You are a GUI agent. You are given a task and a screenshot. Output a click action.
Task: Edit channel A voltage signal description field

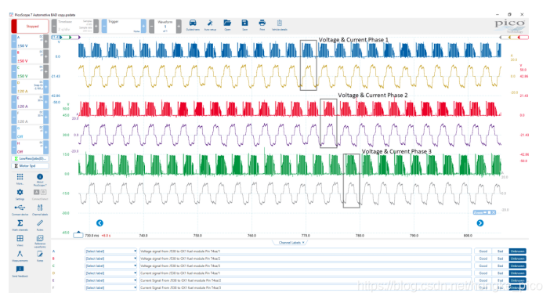tap(306, 251)
